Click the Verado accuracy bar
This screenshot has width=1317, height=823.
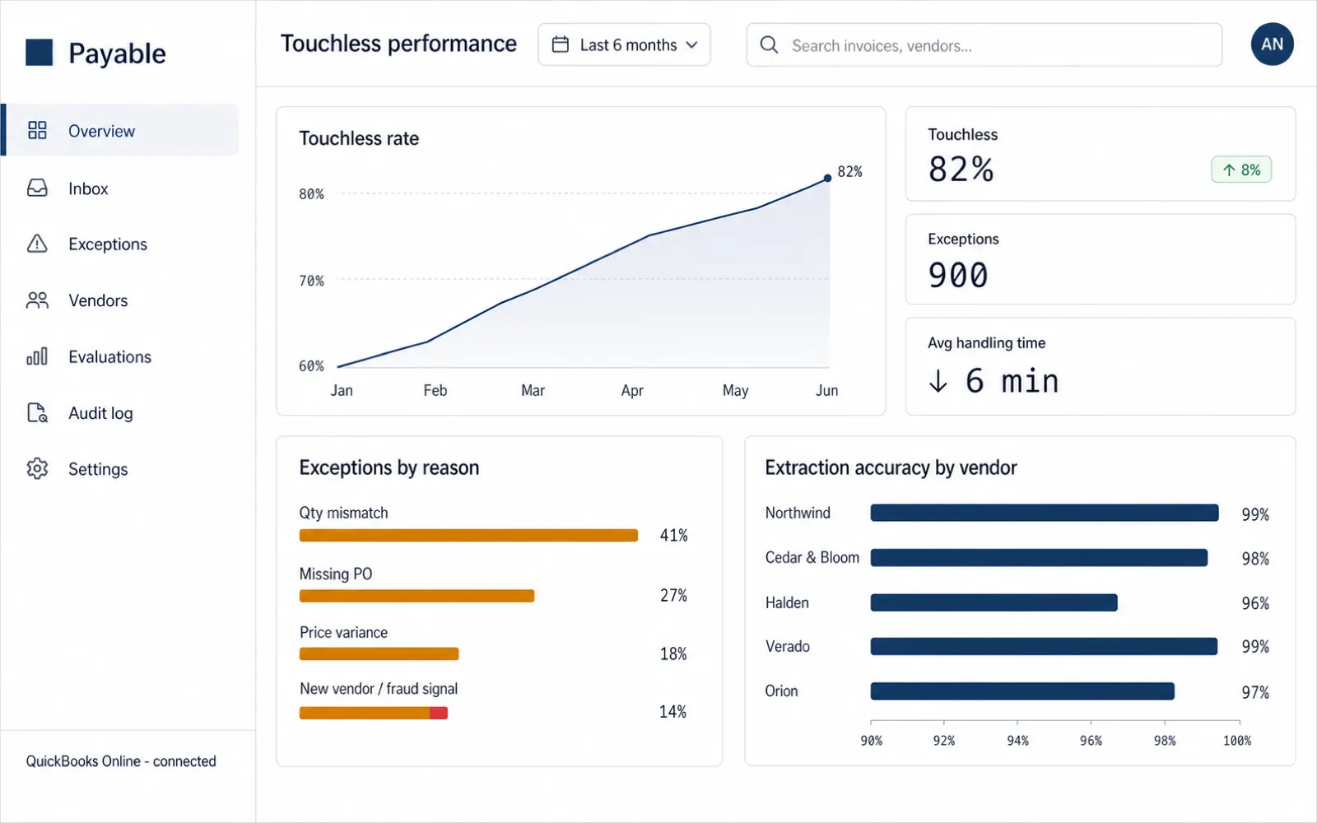click(1044, 646)
